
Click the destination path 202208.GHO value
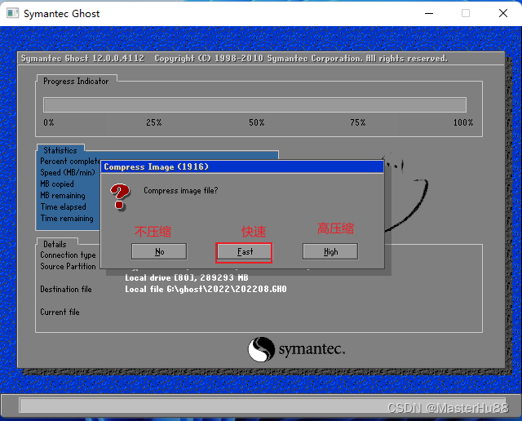(206, 289)
